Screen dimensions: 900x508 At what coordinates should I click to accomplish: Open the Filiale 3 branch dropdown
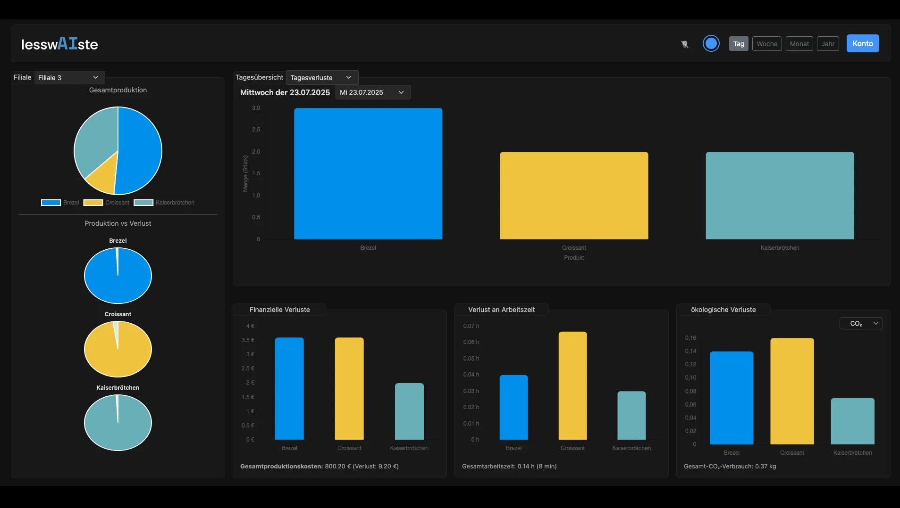click(69, 78)
